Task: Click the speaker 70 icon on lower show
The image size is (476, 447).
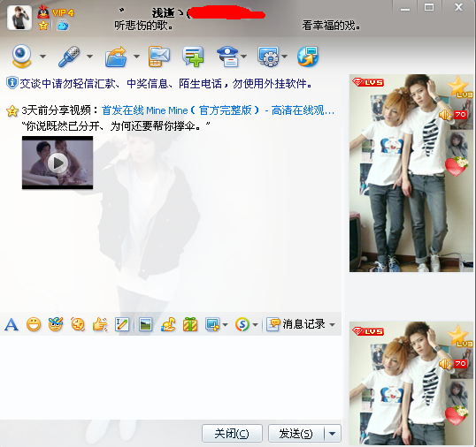Action: [453, 364]
